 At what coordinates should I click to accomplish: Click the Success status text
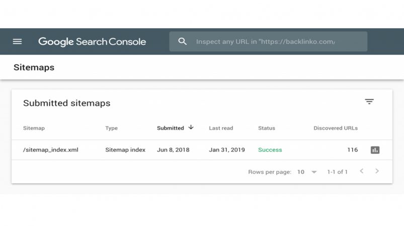click(x=270, y=150)
